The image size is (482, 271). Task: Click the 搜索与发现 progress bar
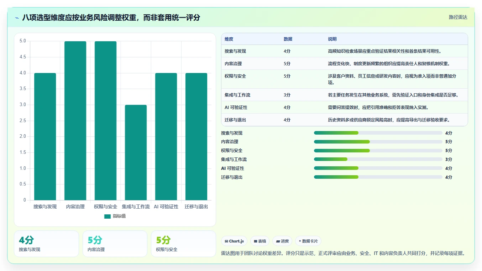tap(378, 133)
